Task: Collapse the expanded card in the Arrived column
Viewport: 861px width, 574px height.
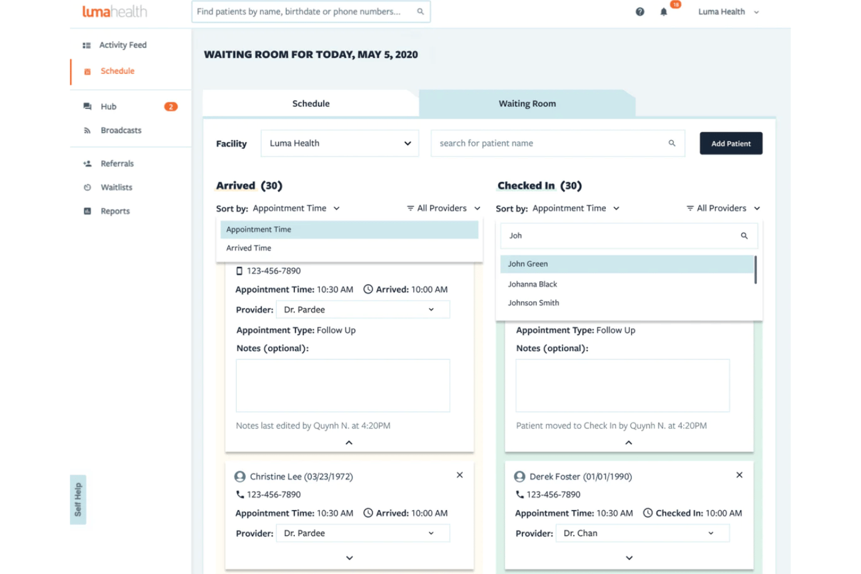Action: pyautogui.click(x=349, y=443)
